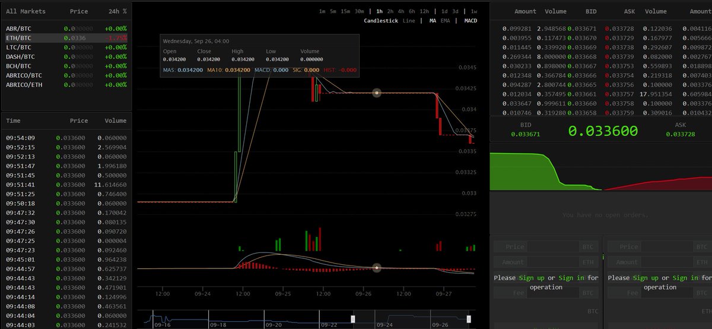The width and height of the screenshot is (712, 329).
Task: Click the left range selector handle
Action: (353, 319)
